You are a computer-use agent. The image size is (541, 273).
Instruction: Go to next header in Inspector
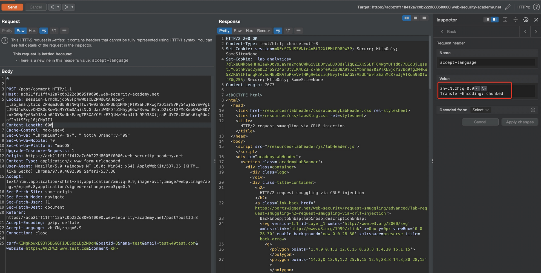536,31
